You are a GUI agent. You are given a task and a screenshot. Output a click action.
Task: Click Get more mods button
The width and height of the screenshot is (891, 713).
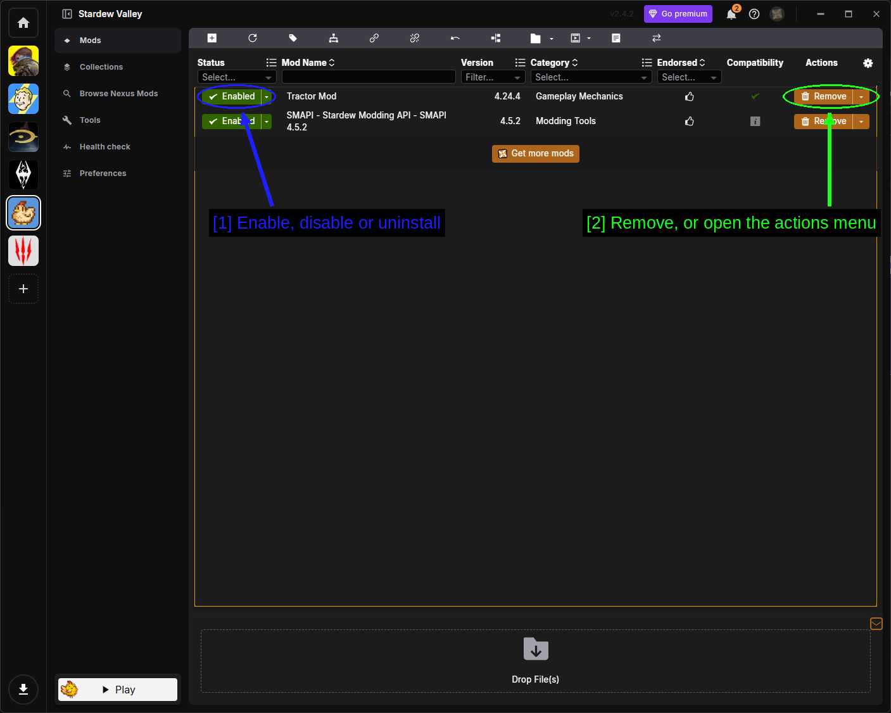pyautogui.click(x=536, y=154)
